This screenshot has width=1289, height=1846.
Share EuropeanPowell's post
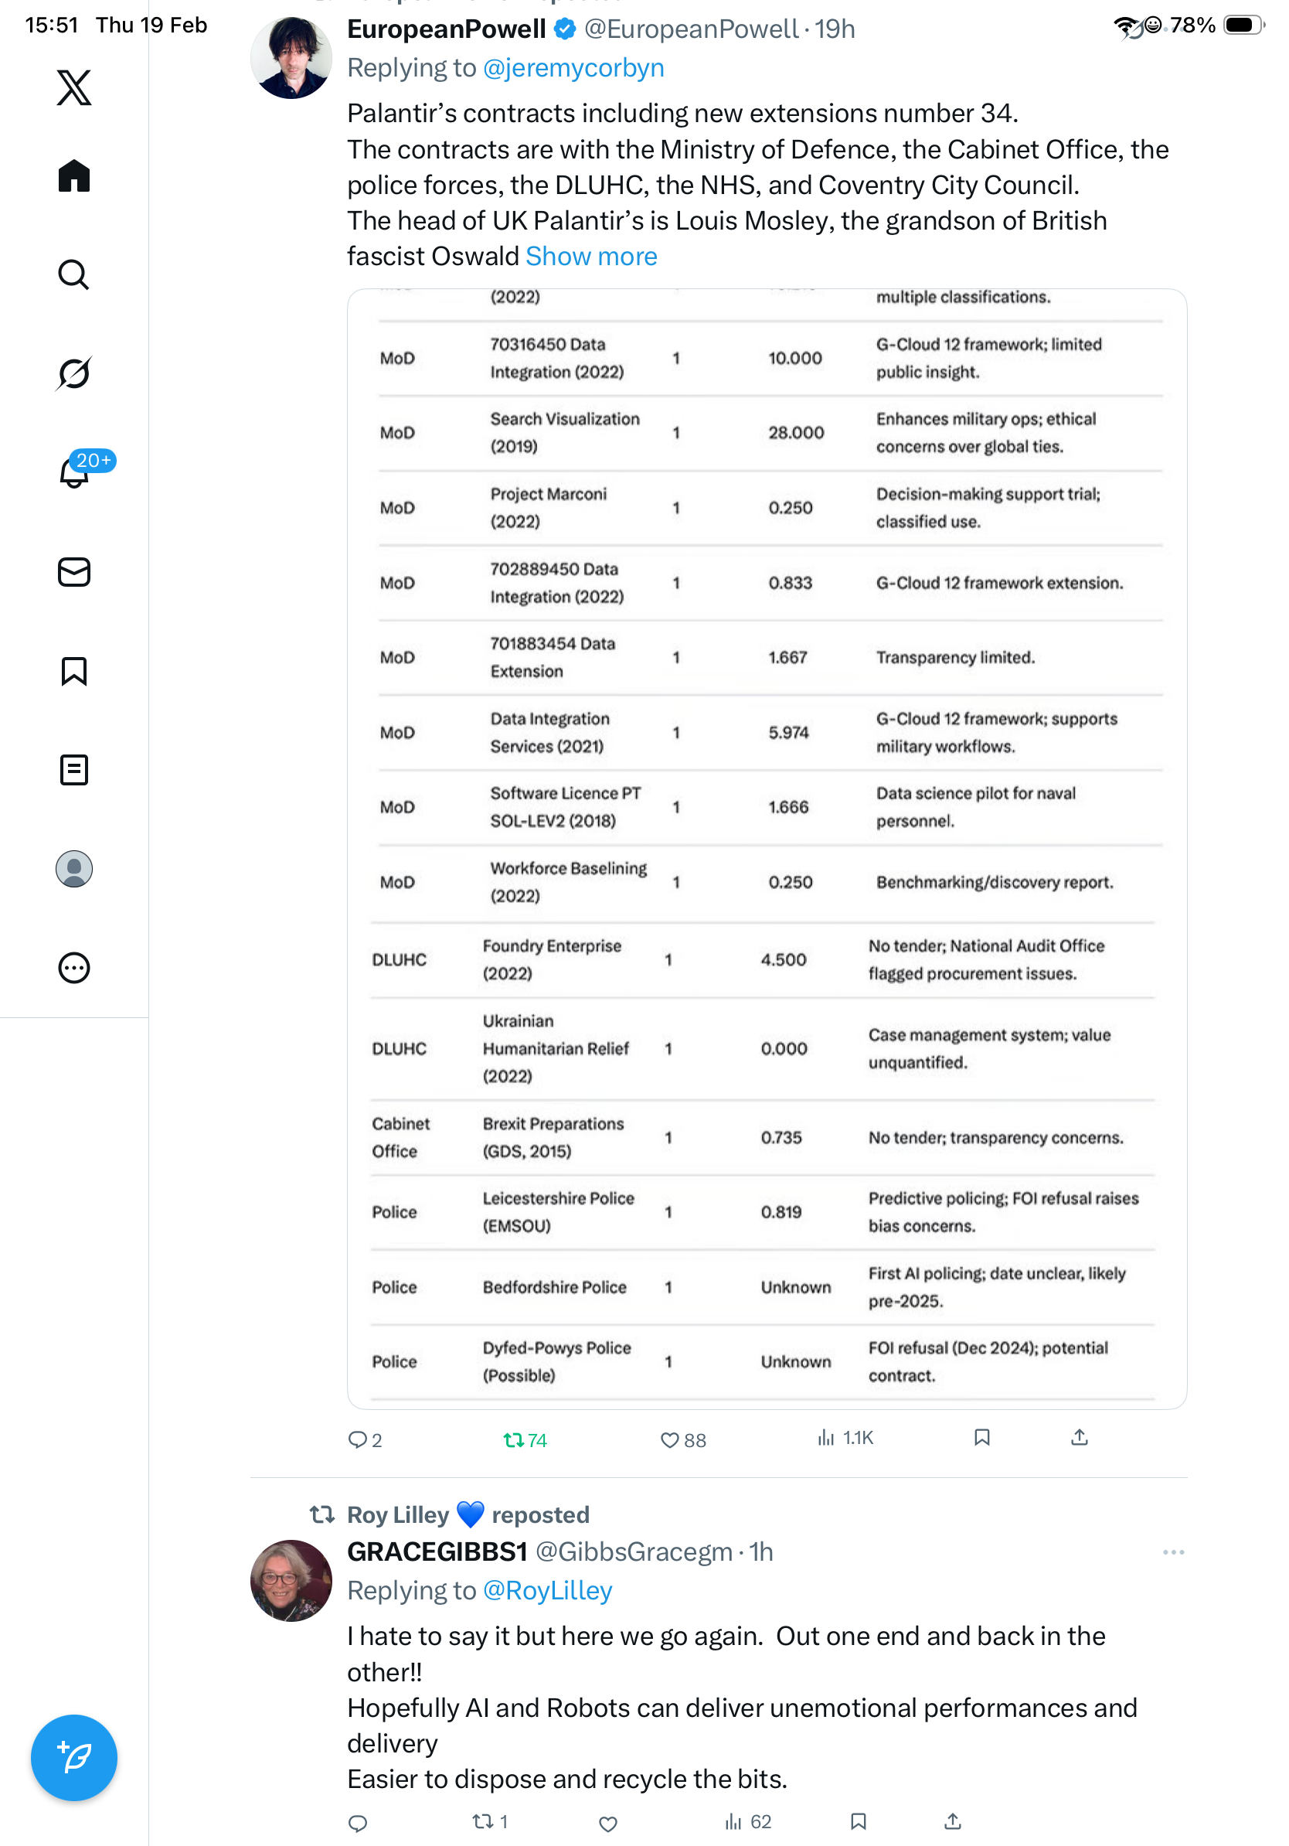1080,1438
